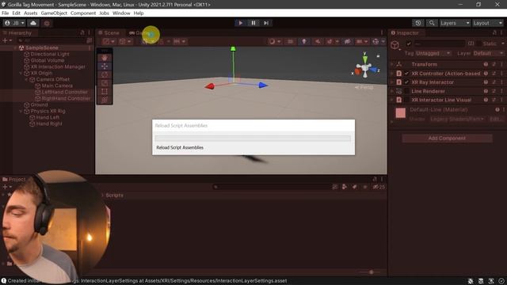Disable XR Ray Interactor component

point(406,82)
